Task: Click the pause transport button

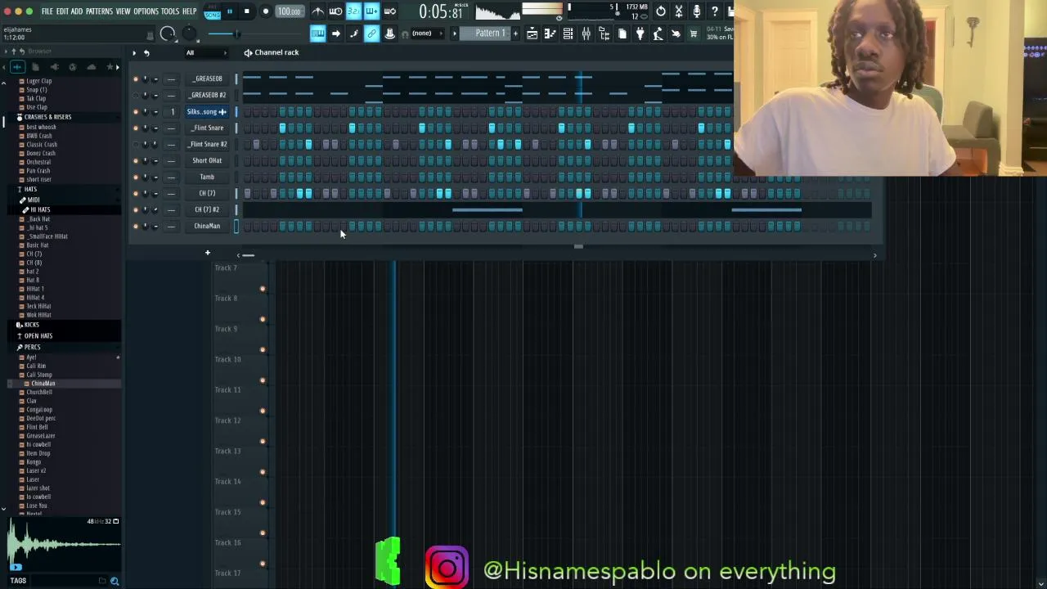Action: point(230,11)
